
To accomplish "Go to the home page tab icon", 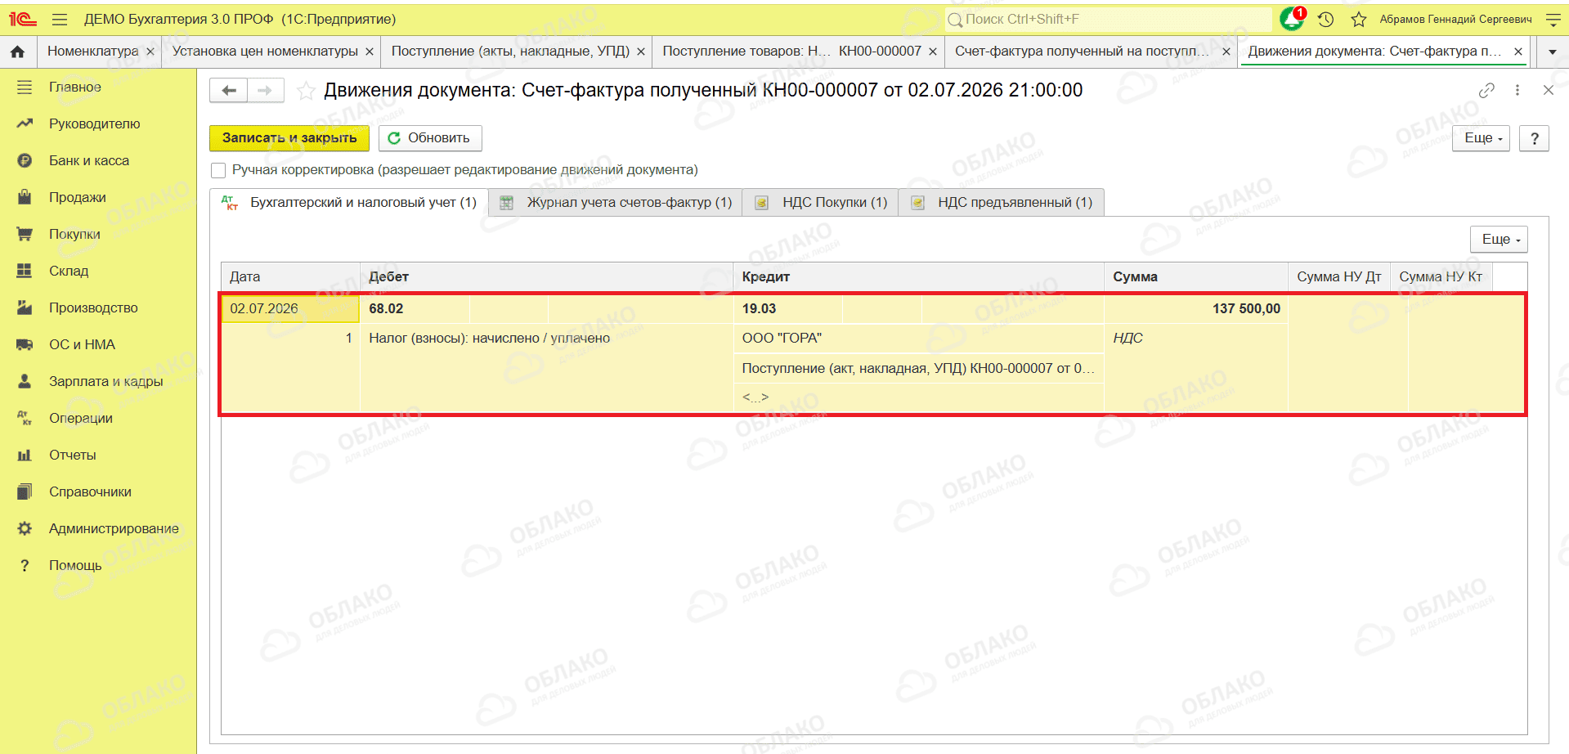I will (17, 52).
